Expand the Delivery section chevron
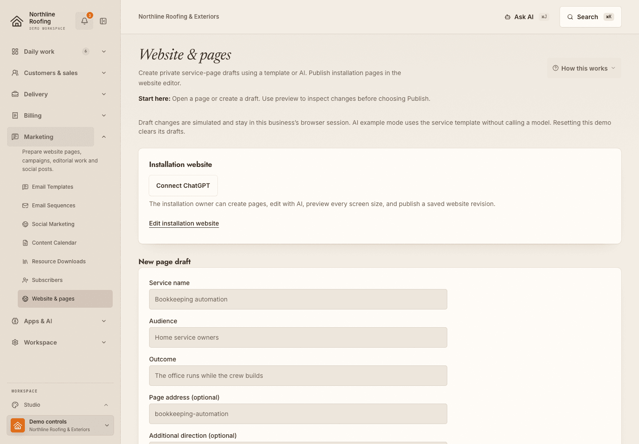Screen dimensions: 639x444 coord(104,94)
